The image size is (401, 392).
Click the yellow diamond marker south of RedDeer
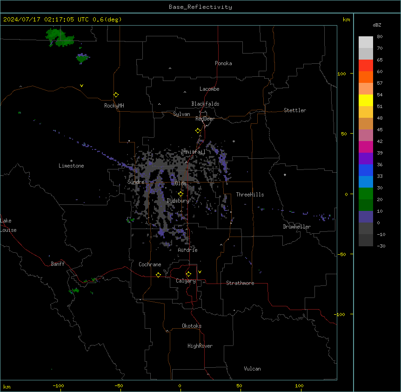pyautogui.click(x=198, y=131)
